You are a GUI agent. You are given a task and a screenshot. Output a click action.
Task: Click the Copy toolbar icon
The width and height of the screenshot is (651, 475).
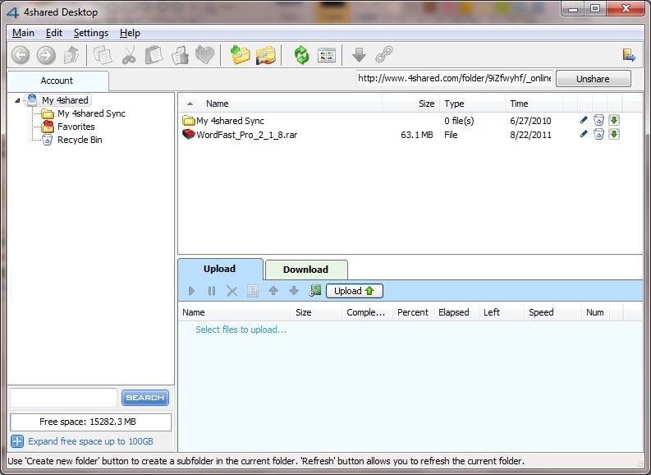click(x=103, y=55)
